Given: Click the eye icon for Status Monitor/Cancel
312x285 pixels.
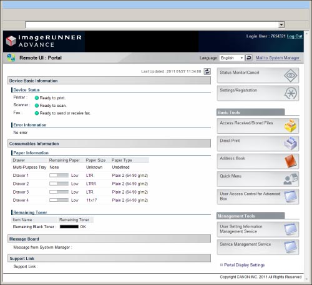Looking at the screenshot, I should 291,75.
